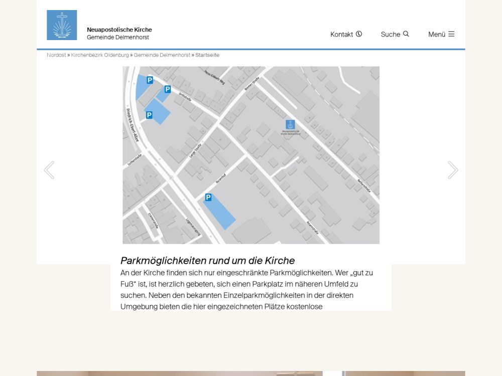
Task: Open the Menü label in header
Action: coord(436,34)
